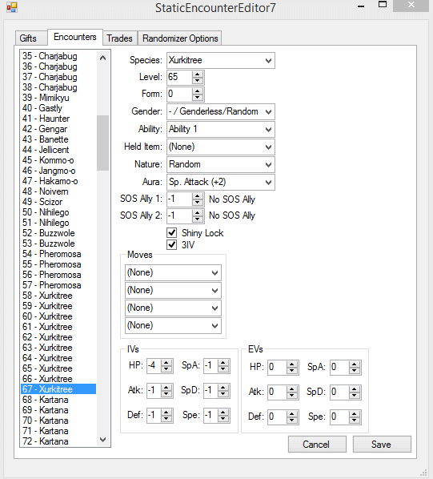Select encounter 44 - Jellicent
This screenshot has width=433, height=479.
pyautogui.click(x=58, y=150)
